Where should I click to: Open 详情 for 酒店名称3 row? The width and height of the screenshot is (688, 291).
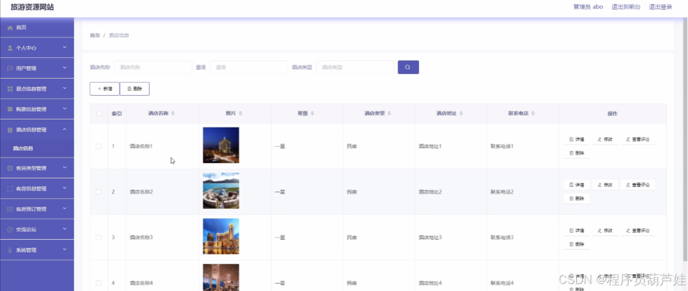(577, 230)
